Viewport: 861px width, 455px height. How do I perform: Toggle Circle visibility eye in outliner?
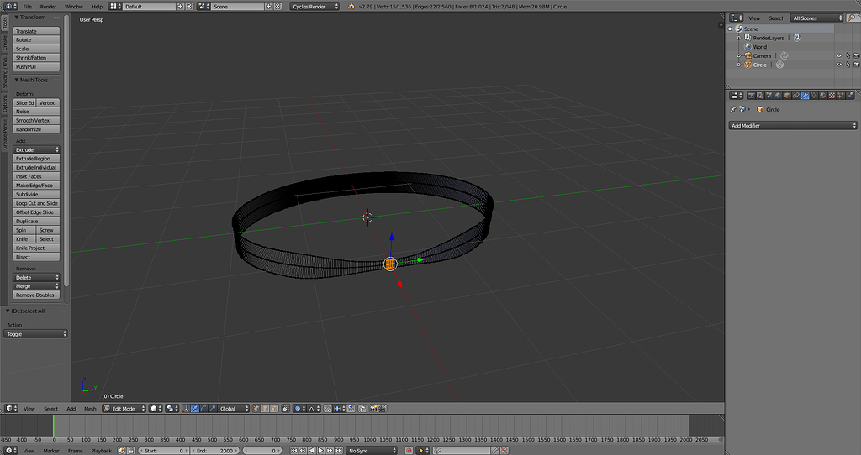pos(838,65)
